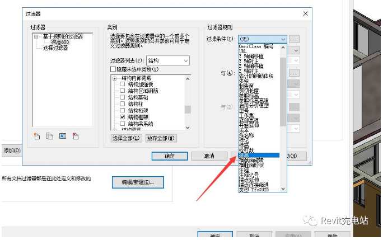Viewport: 383px width, 240px height.
Task: Select 工作集 in the parameter list
Action: click(x=246, y=115)
